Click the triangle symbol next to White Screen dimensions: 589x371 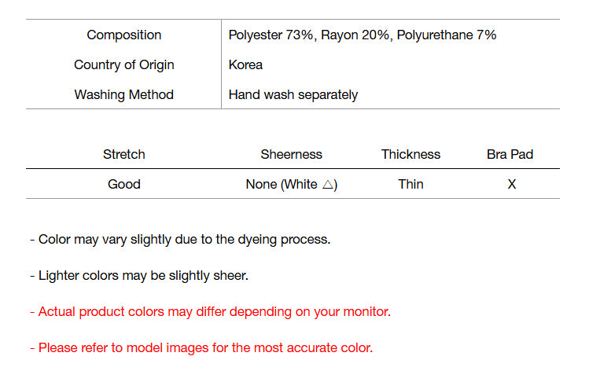(327, 185)
